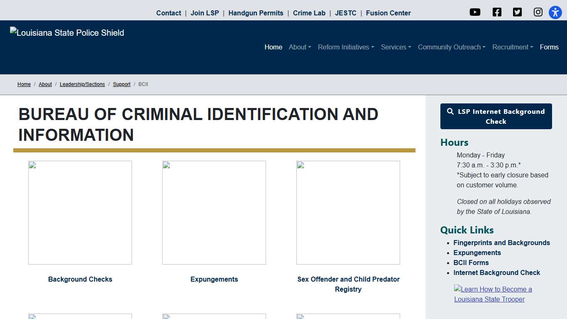Go to Forms in main navigation

549,47
